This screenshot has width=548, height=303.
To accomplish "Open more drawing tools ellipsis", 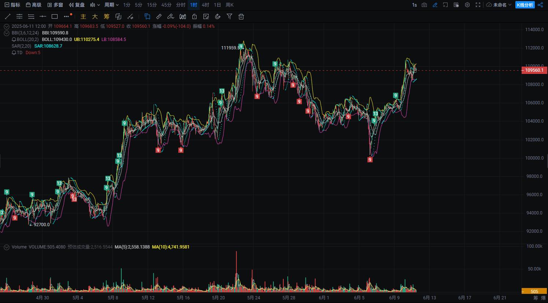I will [66, 16].
